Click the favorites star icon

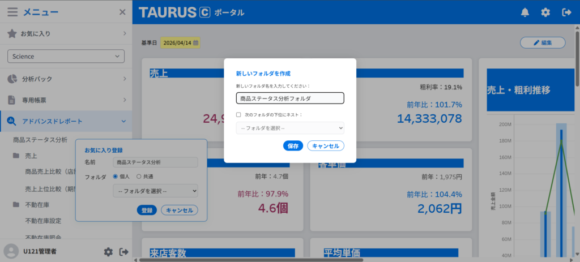(x=12, y=33)
